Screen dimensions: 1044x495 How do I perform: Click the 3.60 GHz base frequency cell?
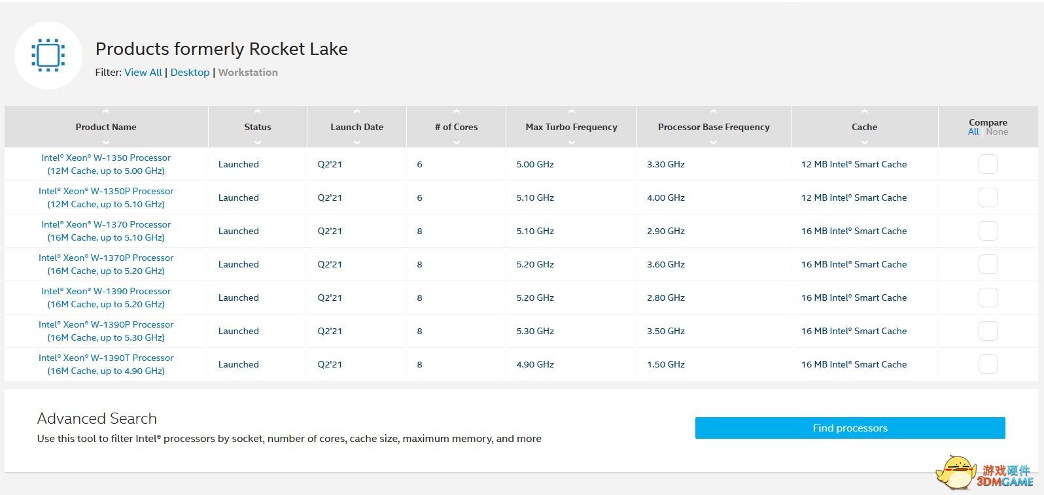[x=666, y=264]
